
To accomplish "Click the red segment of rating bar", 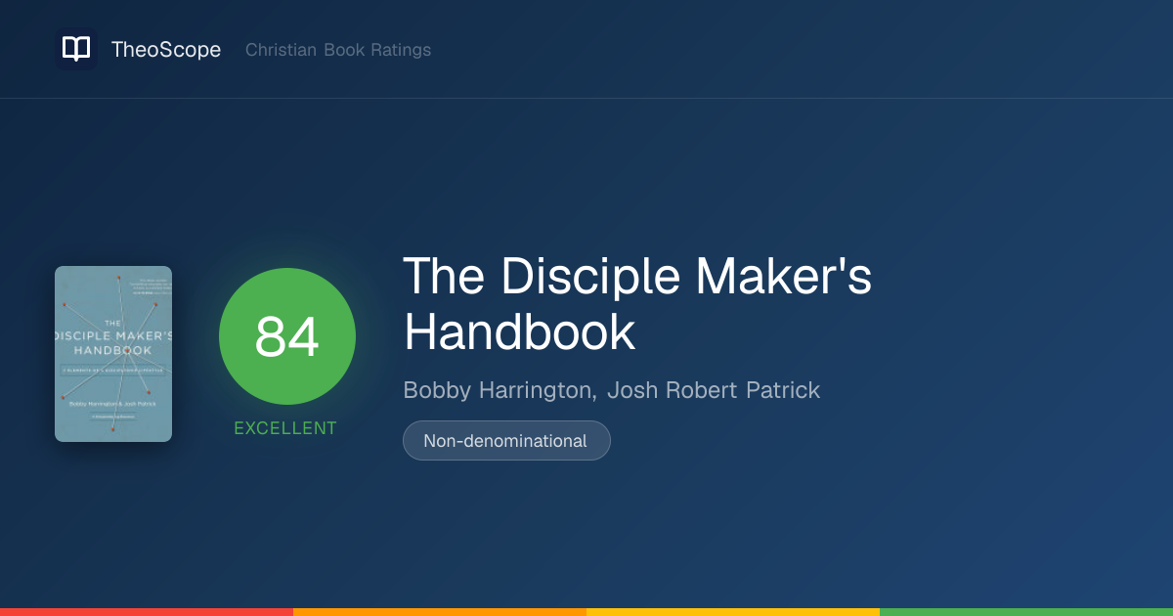I will tap(147, 612).
